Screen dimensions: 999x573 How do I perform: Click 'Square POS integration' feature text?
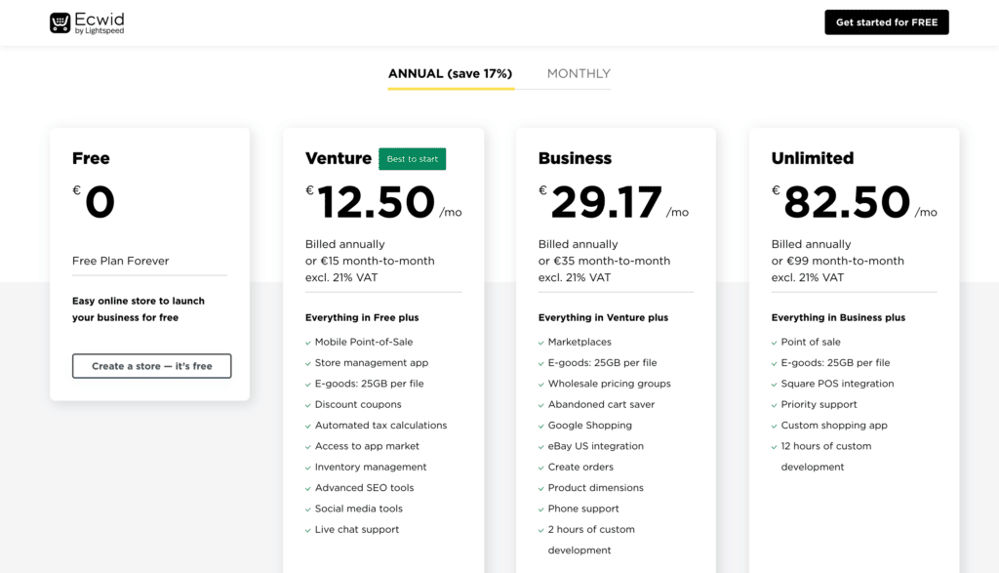pos(837,384)
